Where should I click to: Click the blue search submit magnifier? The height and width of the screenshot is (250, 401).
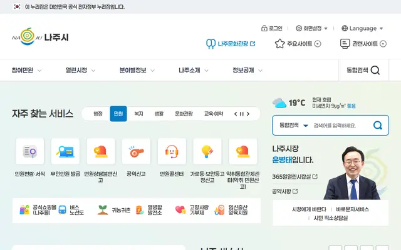coord(378,125)
